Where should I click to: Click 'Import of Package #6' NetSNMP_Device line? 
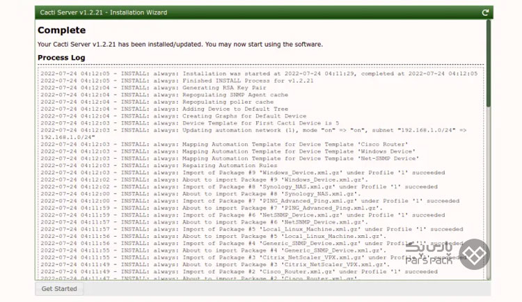coord(243,215)
